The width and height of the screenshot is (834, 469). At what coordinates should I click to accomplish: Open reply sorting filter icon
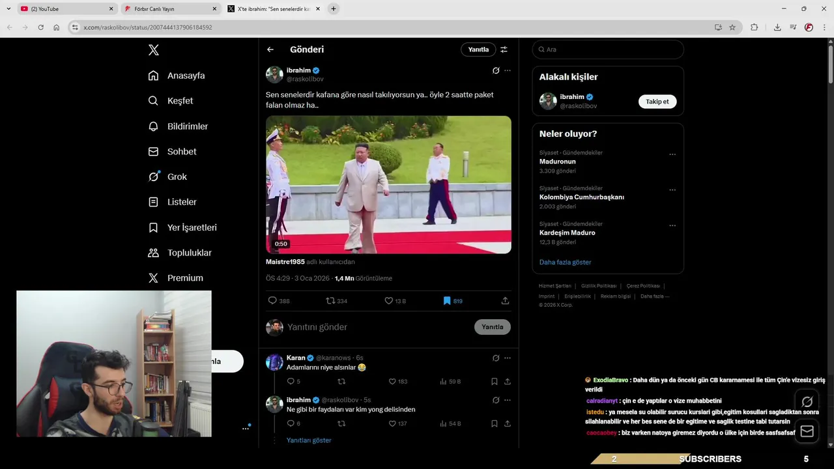point(504,50)
